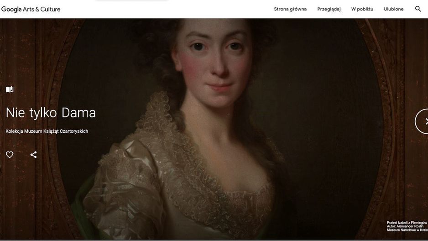The height and width of the screenshot is (241, 428).
Task: Select the Autor: Aleksander Roslin credit
Action: tap(405, 226)
